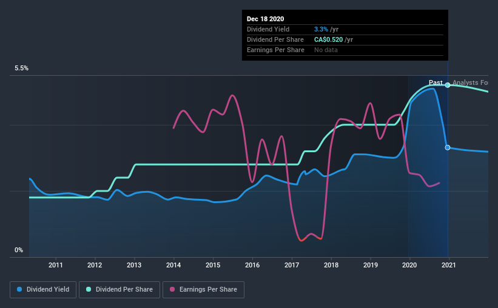
Task: Click the 2017 x-axis year label
Action: [x=292, y=265]
